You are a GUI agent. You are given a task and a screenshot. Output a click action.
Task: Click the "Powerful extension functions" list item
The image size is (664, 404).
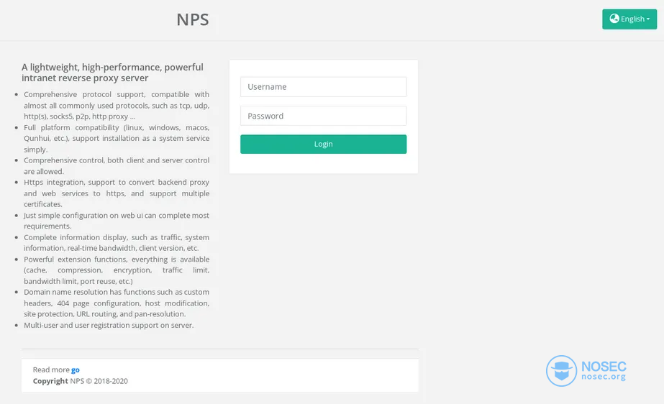click(117, 270)
